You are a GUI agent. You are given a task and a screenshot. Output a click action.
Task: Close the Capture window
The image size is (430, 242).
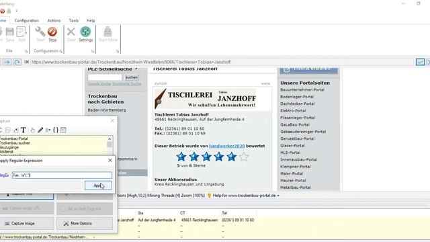pos(112,121)
